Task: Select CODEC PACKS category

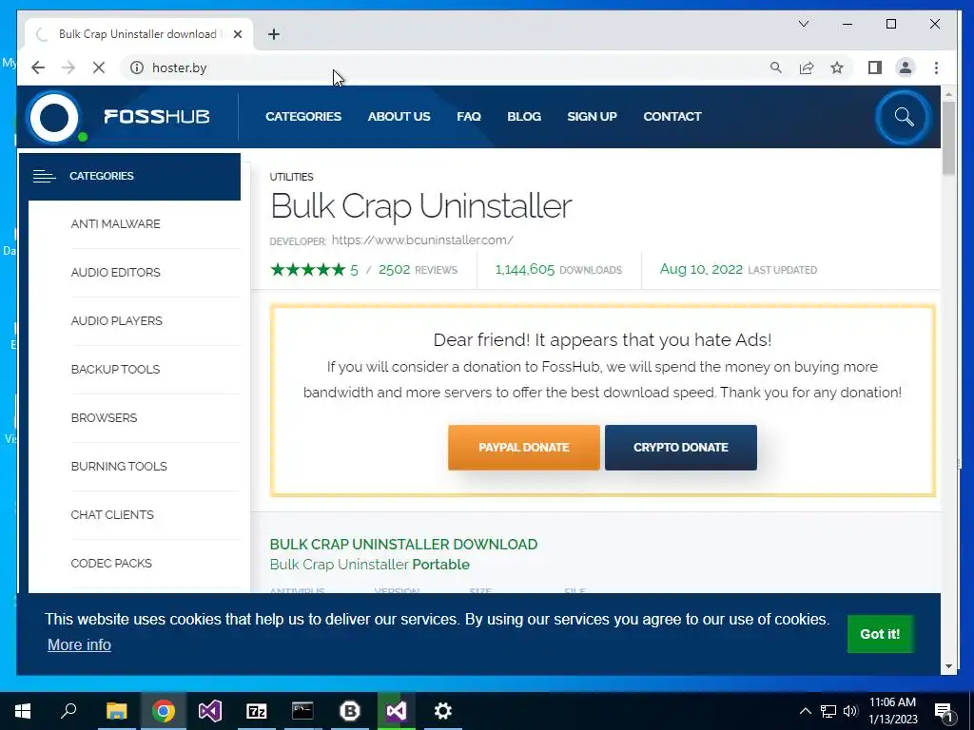Action: (x=111, y=563)
